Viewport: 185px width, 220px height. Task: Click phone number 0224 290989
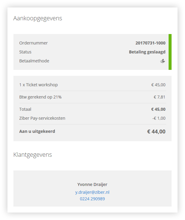pos(92,199)
